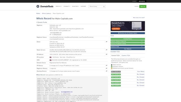Click the '1 registrar' history text
181x102 pixels.
pos(53,69)
